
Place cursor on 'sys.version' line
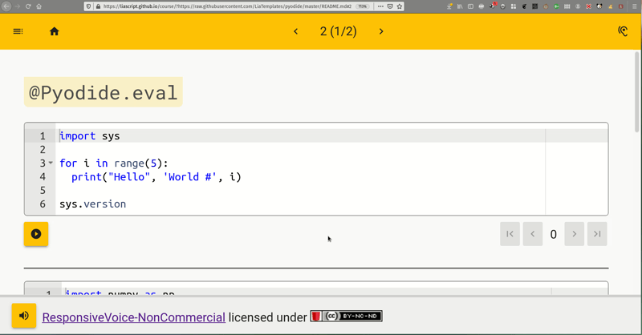[x=92, y=204]
